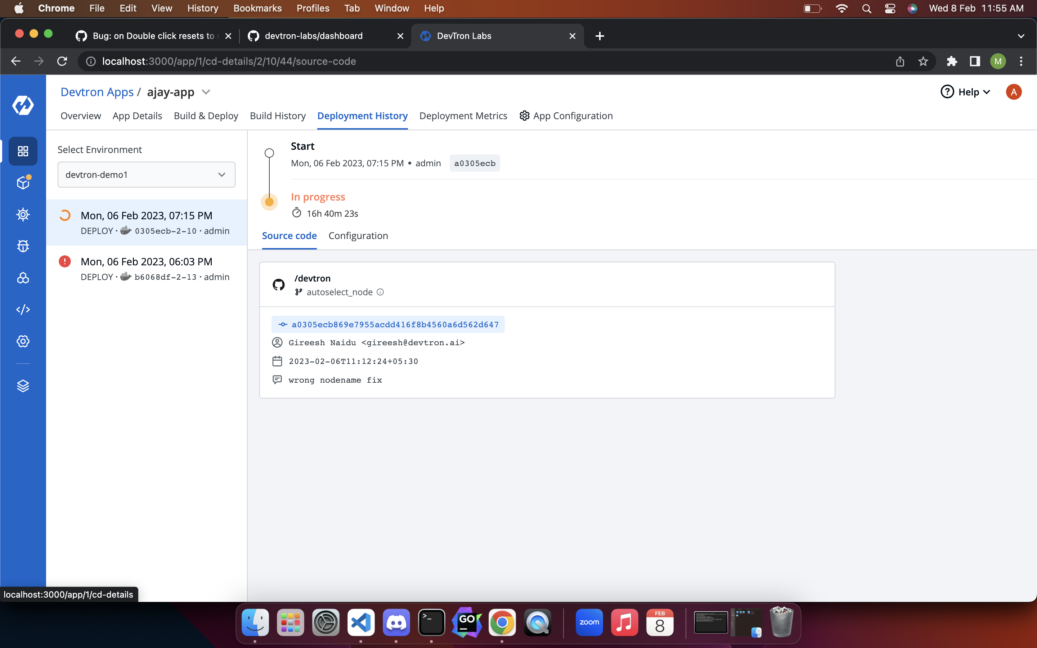Go to the Build History tab
Viewport: 1037px width, 648px height.
pyautogui.click(x=277, y=116)
